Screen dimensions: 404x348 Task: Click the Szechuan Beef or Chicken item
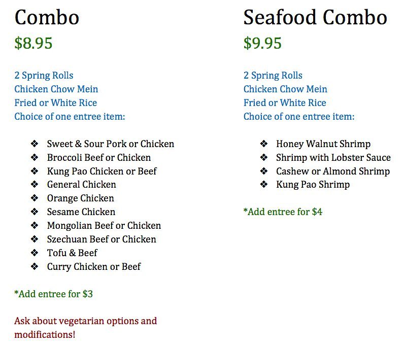click(x=102, y=239)
